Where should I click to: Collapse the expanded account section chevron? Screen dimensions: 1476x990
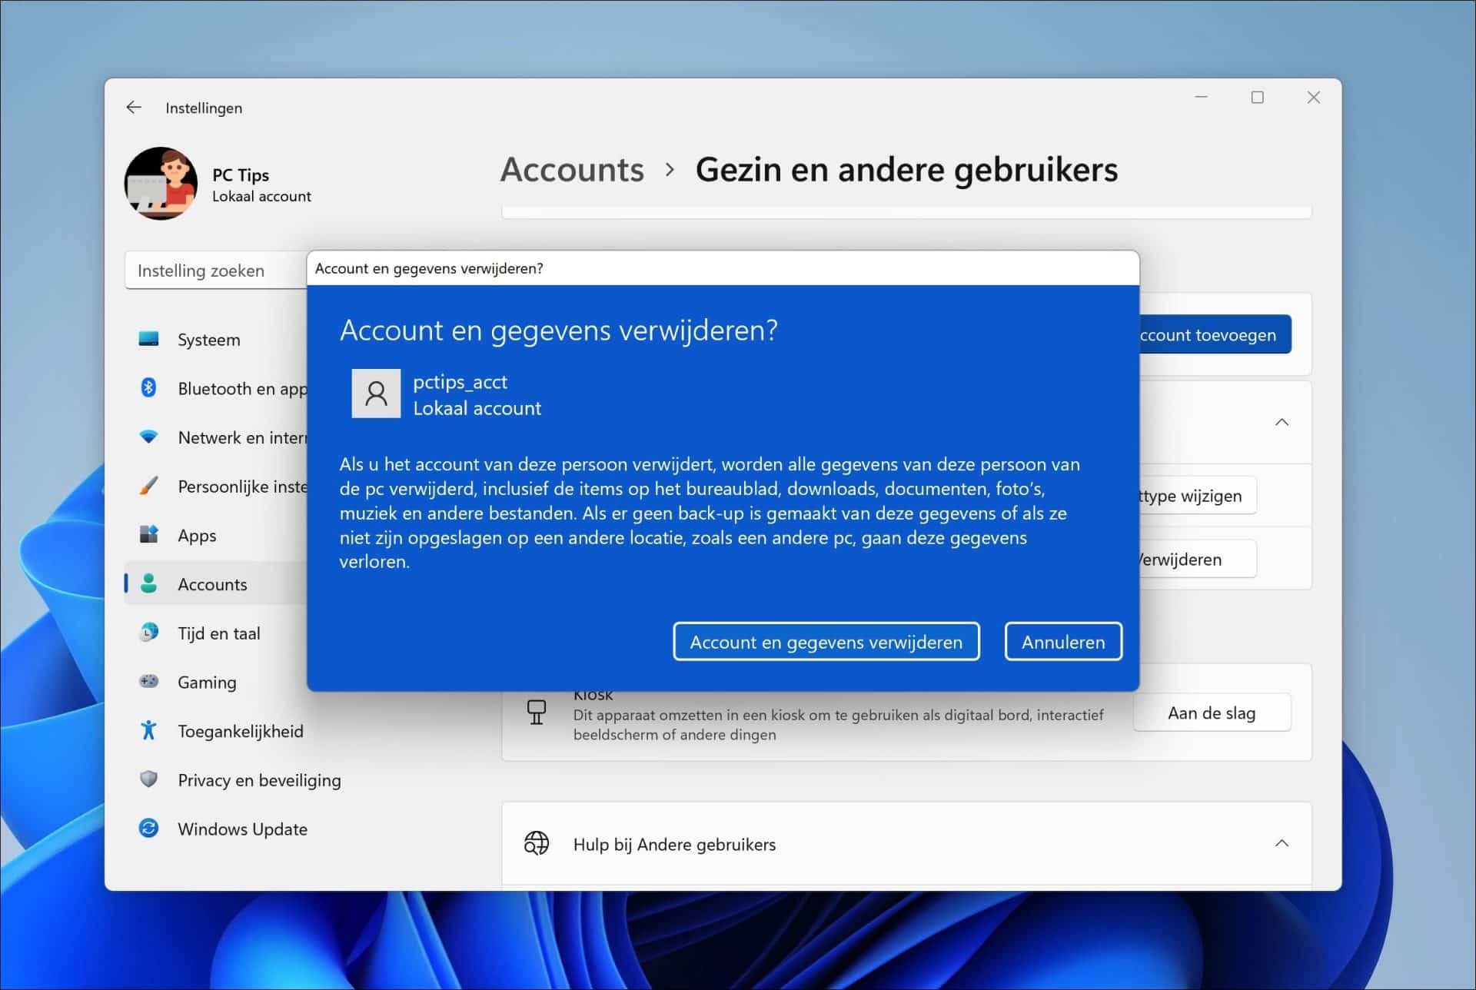click(x=1282, y=422)
